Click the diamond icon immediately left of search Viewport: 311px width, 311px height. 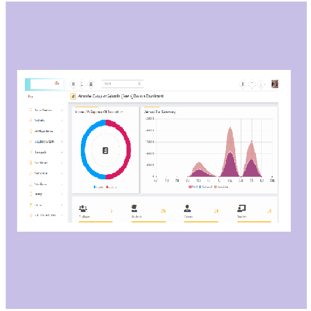click(x=91, y=84)
